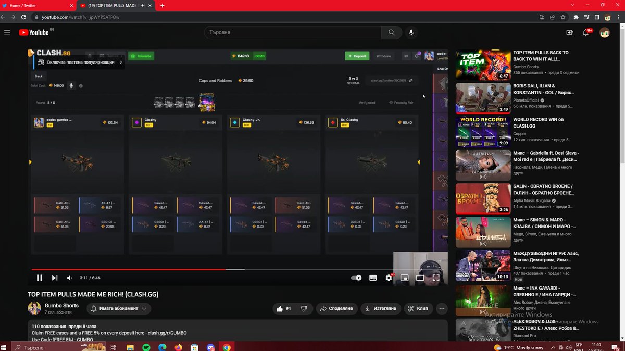Bookmark this page with the star
This screenshot has height=351, width=625.
click(x=563, y=17)
